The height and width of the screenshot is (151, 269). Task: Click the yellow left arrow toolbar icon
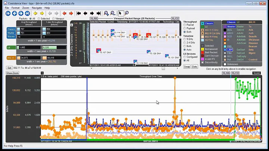(35, 13)
